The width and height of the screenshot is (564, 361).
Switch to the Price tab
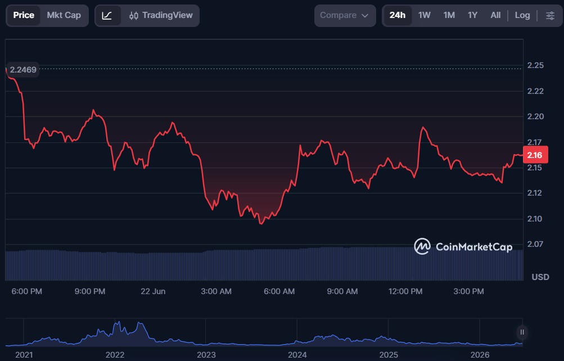(24, 15)
